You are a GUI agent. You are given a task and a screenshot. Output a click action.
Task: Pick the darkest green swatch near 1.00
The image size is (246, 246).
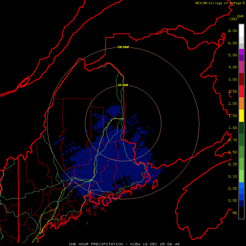click(x=241, y=128)
